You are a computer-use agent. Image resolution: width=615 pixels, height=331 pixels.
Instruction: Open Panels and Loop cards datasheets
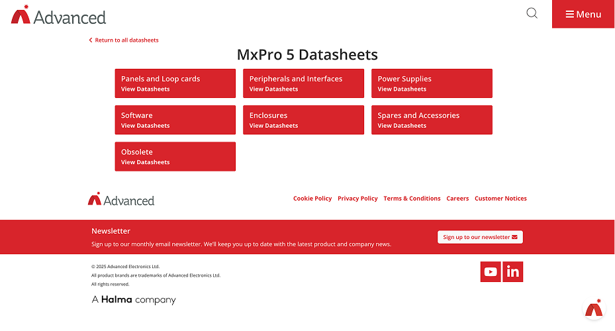click(x=175, y=83)
